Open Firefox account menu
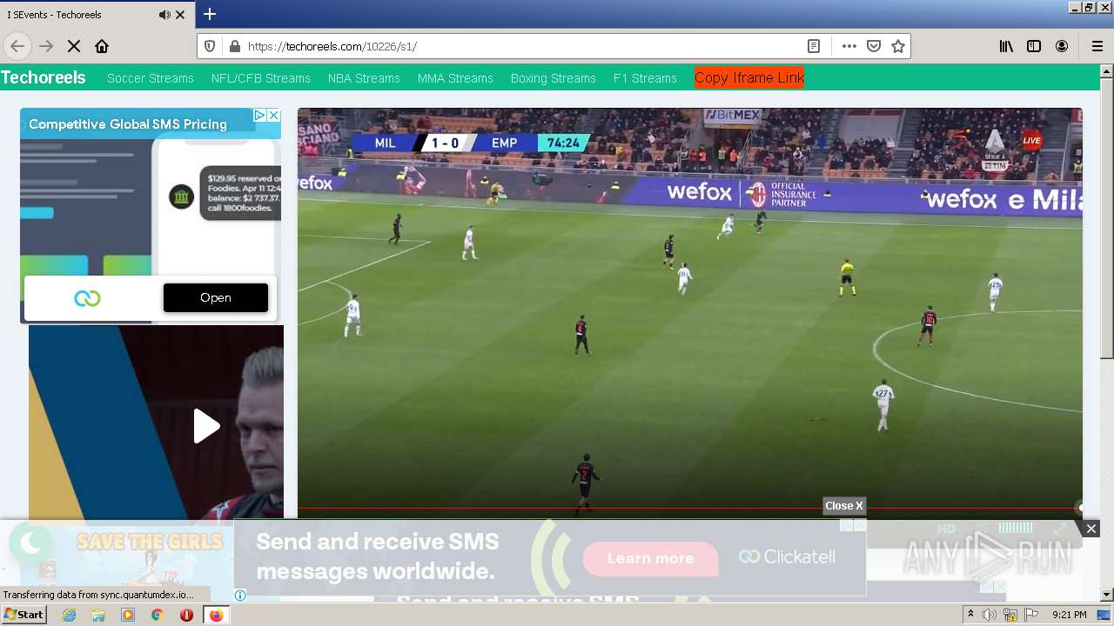 1062,46
